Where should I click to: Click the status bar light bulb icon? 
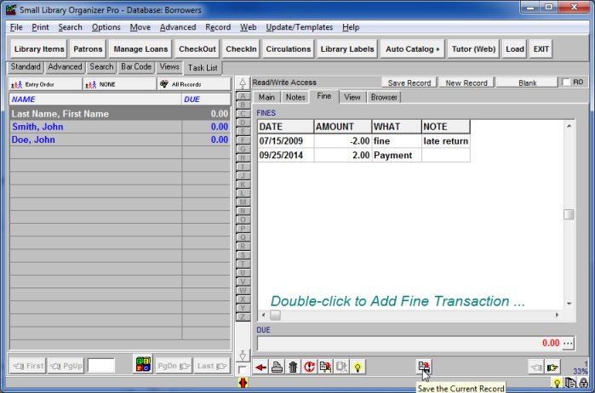(557, 383)
